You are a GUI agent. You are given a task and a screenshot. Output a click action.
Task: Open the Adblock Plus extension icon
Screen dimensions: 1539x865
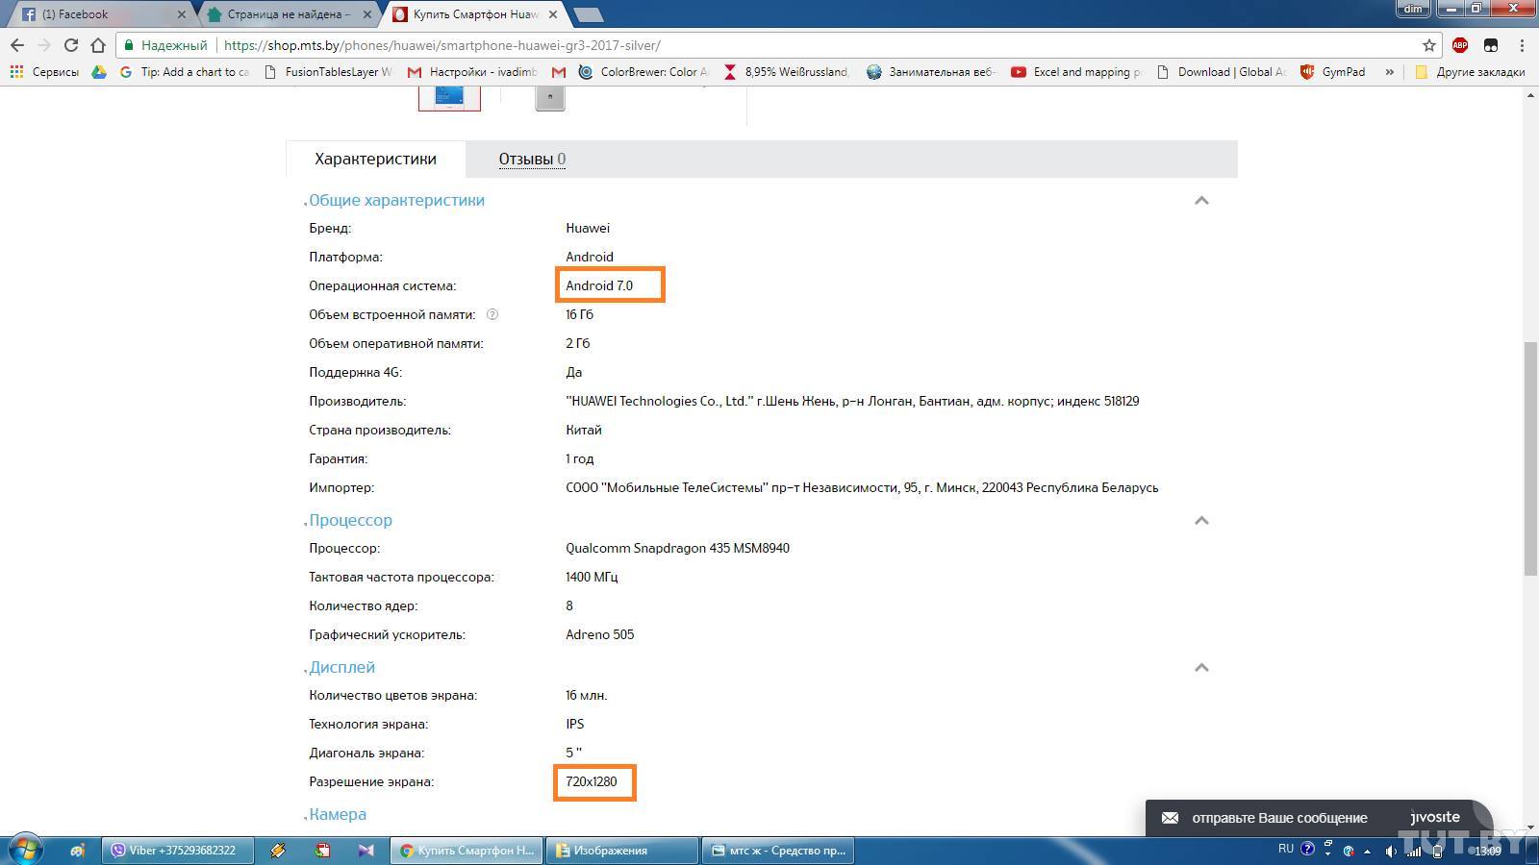(1460, 45)
